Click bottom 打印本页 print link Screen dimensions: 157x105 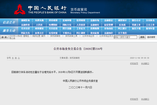pos(134,99)
